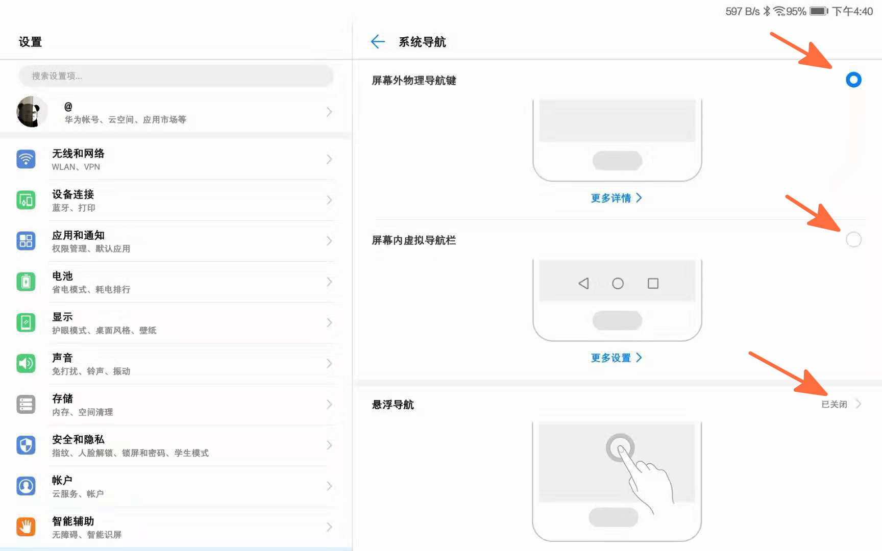Open the 无线和网络 Wi-Fi icon
The image size is (882, 551).
click(26, 159)
